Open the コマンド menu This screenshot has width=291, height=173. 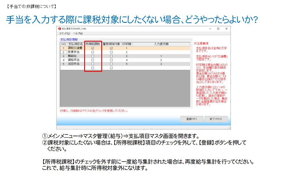(64, 33)
